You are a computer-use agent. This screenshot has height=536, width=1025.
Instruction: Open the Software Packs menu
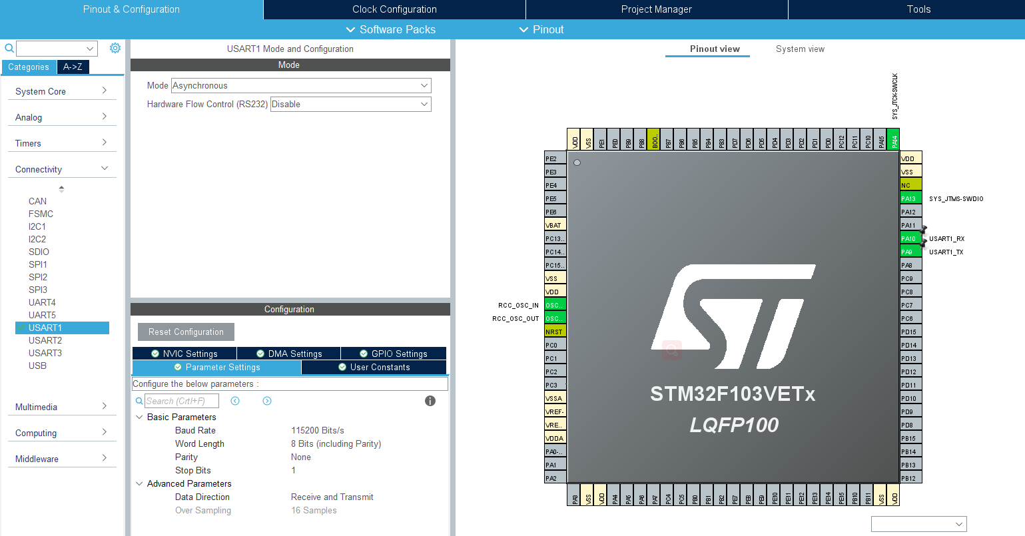[x=391, y=29]
